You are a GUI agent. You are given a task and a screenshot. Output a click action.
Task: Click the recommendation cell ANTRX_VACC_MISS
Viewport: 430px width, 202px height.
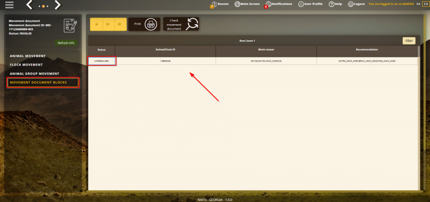point(367,61)
